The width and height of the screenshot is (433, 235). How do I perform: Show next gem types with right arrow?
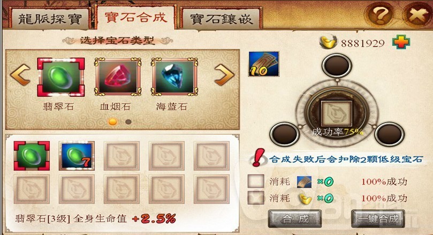[x=224, y=75]
